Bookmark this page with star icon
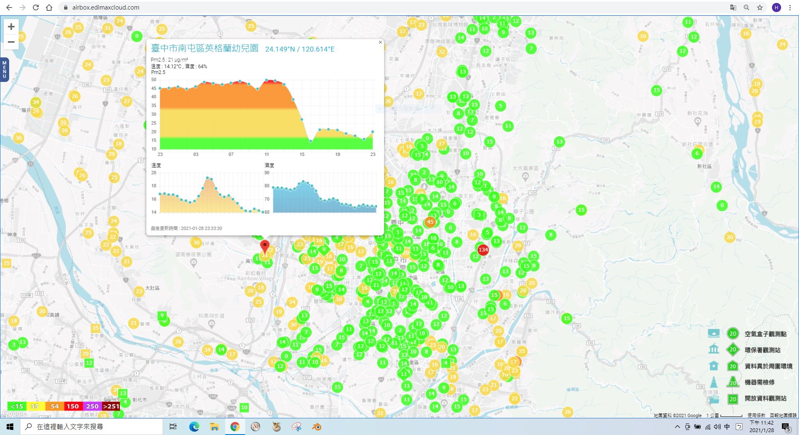This screenshot has width=799, height=435. click(760, 7)
